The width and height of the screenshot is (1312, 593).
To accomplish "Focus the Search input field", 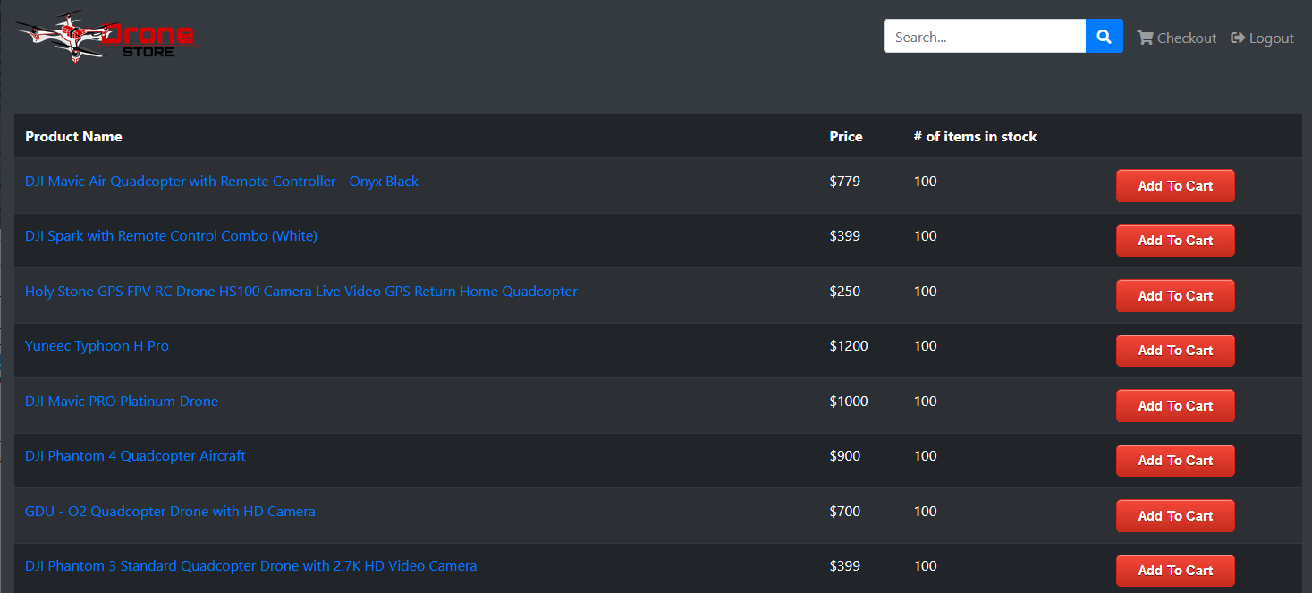I will 985,37.
